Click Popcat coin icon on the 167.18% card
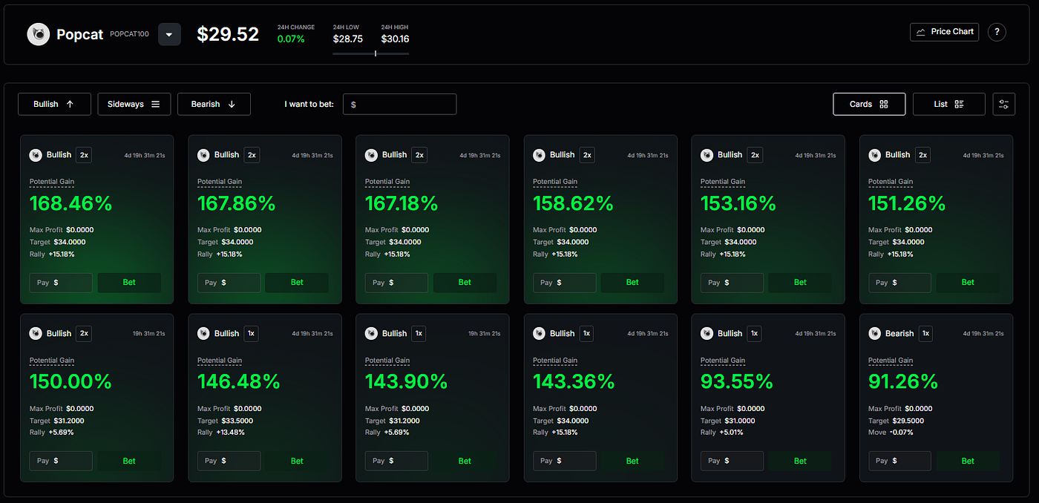 (371, 155)
